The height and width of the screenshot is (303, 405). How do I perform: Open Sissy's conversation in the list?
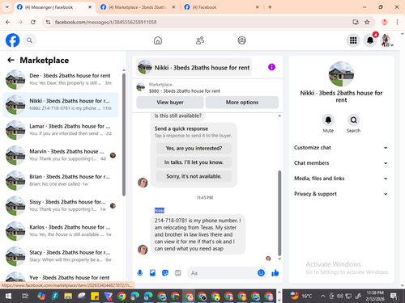61,205
